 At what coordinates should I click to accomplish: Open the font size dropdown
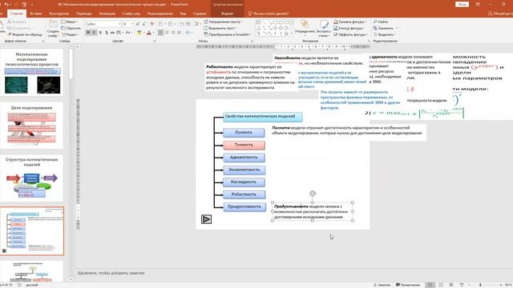[128, 24]
